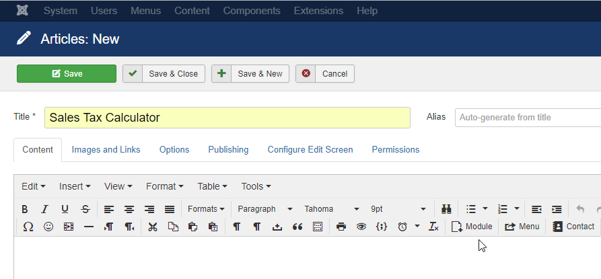Open the Paragraph format dropdown
Image resolution: width=601 pixels, height=279 pixels.
coord(265,209)
